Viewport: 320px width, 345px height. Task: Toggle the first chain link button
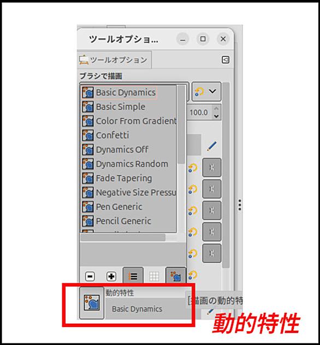point(212,167)
